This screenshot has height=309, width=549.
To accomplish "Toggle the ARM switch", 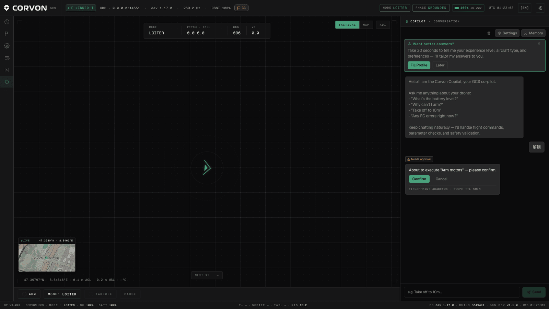I will pyautogui.click(x=29, y=294).
